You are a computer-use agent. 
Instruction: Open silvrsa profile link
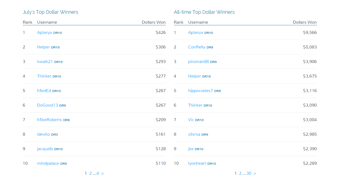[194, 134]
